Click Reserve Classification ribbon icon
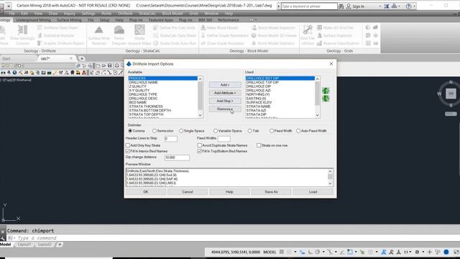Screen dimensions: 460x259 tap(319, 43)
